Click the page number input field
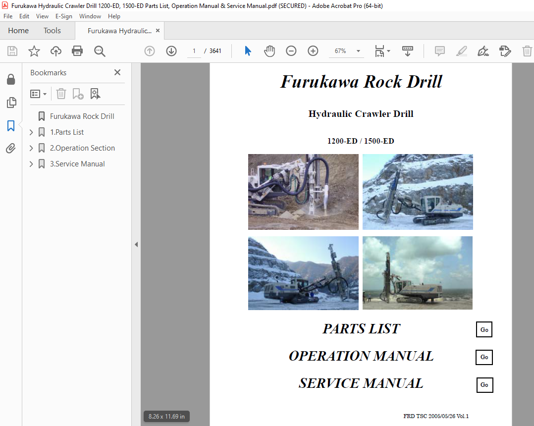 (x=194, y=51)
